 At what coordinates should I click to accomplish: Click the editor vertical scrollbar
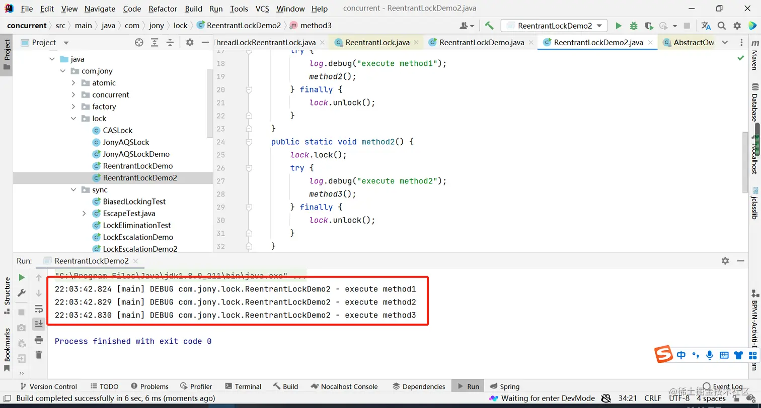point(745,162)
